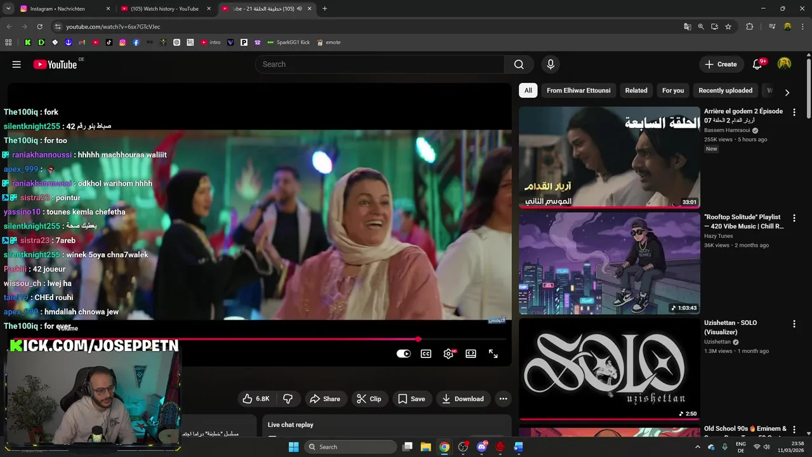This screenshot has width=812, height=457.
Task: Reload the current page
Action: [39, 27]
